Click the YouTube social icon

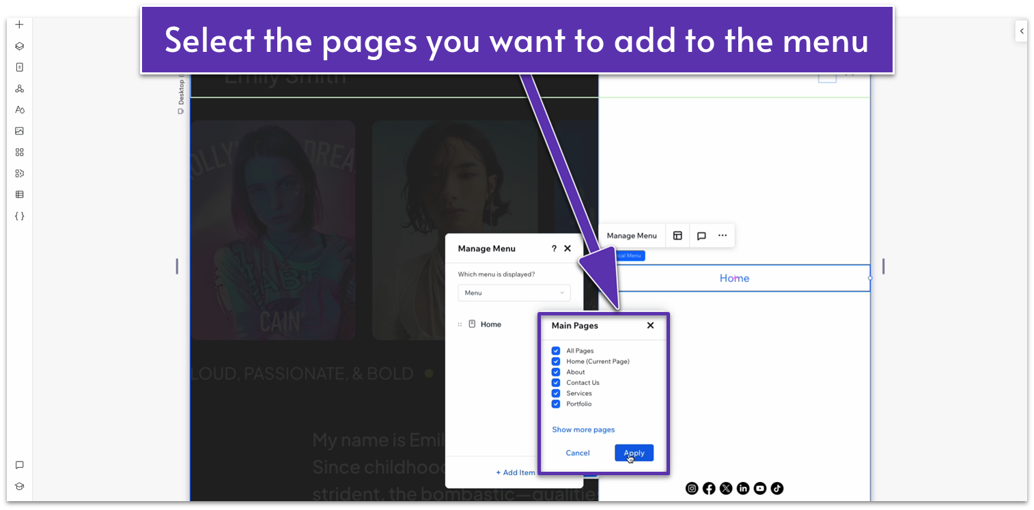click(x=760, y=488)
